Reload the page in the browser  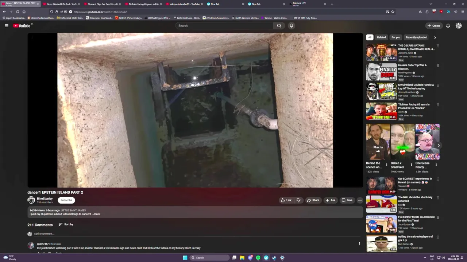pos(17,12)
